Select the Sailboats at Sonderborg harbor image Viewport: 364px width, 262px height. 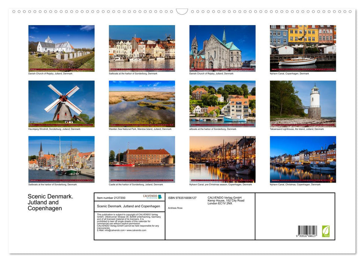[x=61, y=159]
